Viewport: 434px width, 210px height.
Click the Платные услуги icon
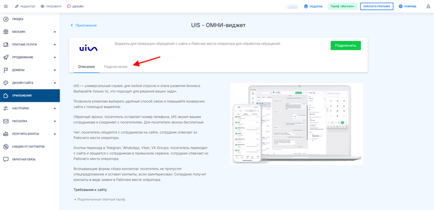6,44
